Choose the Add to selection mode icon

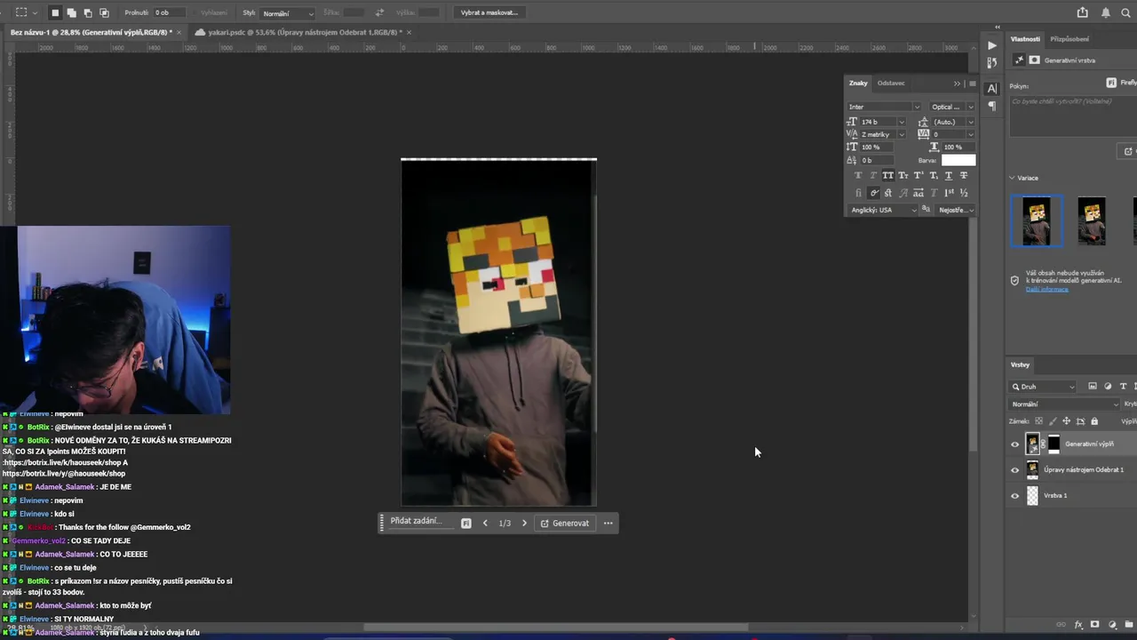(x=71, y=12)
